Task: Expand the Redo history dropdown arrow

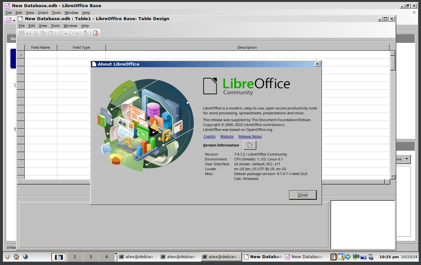Action: pos(77,33)
